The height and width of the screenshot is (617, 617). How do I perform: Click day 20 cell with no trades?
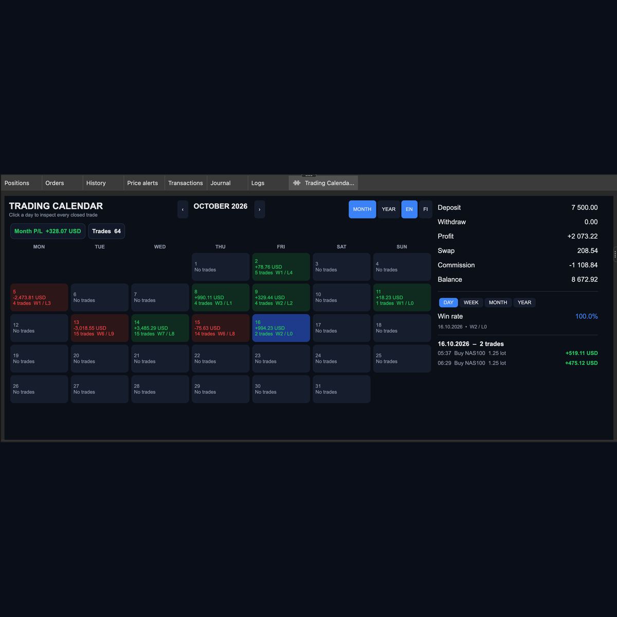click(100, 358)
